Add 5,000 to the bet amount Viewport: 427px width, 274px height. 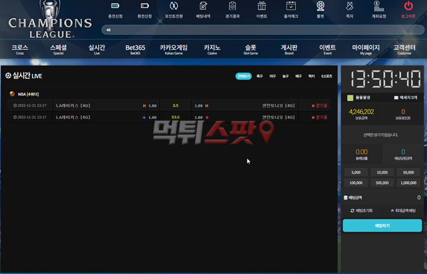[x=356, y=172]
